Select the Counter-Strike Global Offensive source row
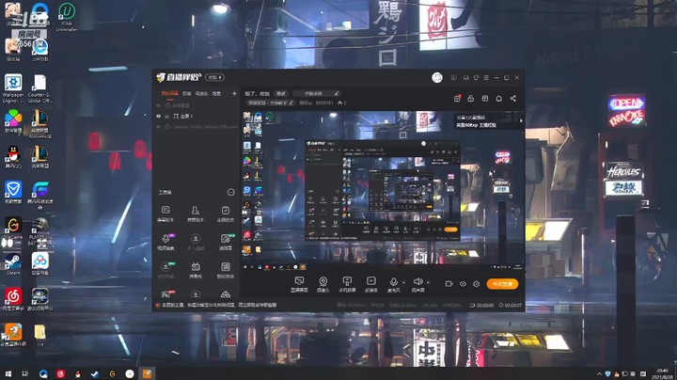The width and height of the screenshot is (677, 380). 196,127
